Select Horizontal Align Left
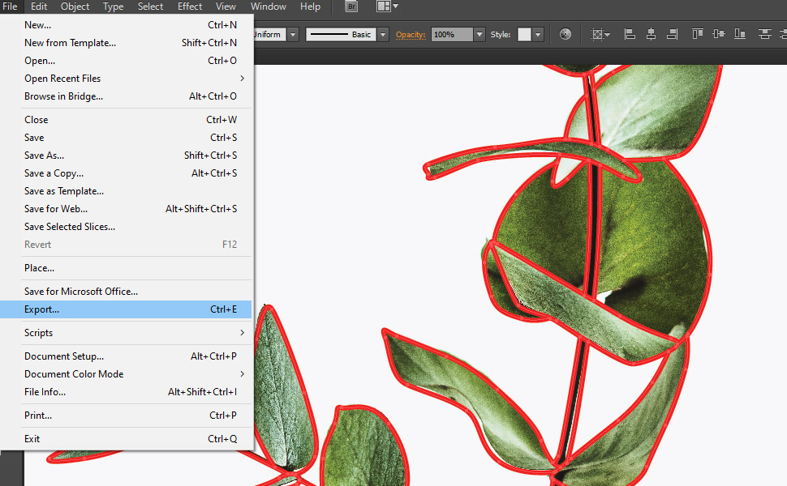The image size is (787, 486). tap(629, 34)
